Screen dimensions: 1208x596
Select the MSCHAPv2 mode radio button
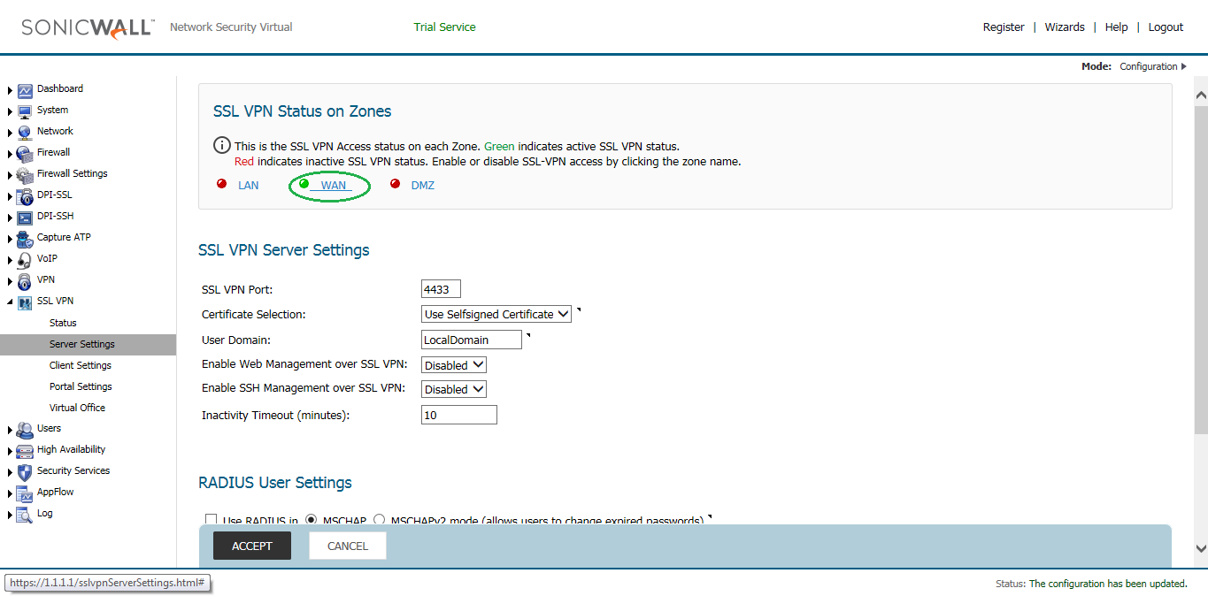point(377,520)
